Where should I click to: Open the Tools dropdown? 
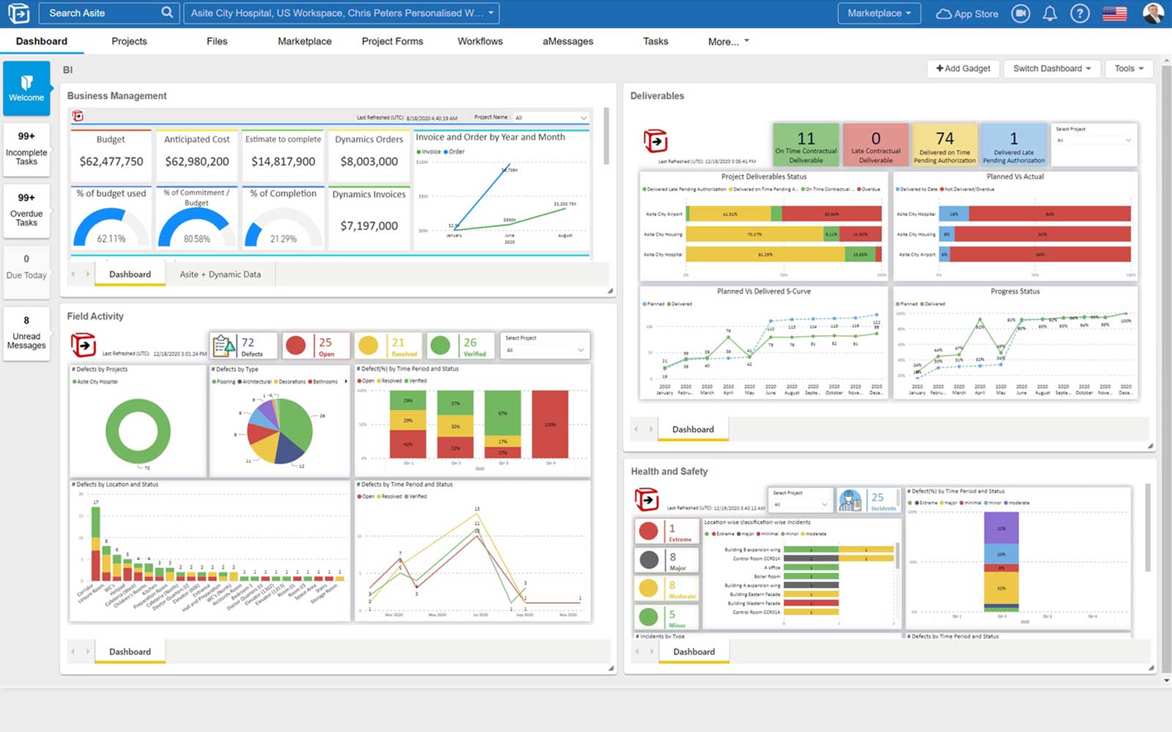point(1129,69)
